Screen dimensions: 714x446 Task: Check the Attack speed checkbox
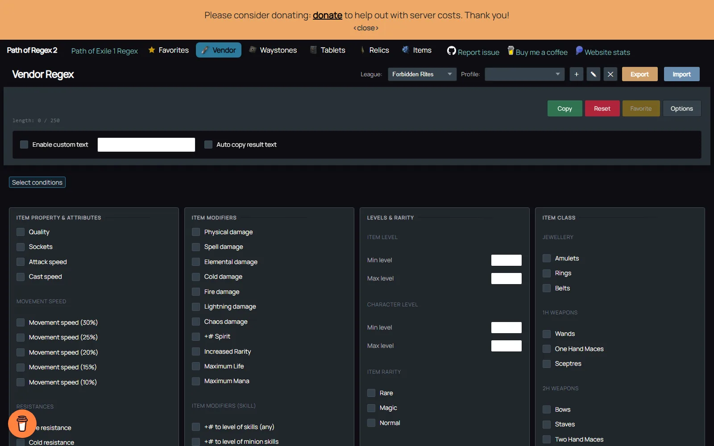pos(21,262)
